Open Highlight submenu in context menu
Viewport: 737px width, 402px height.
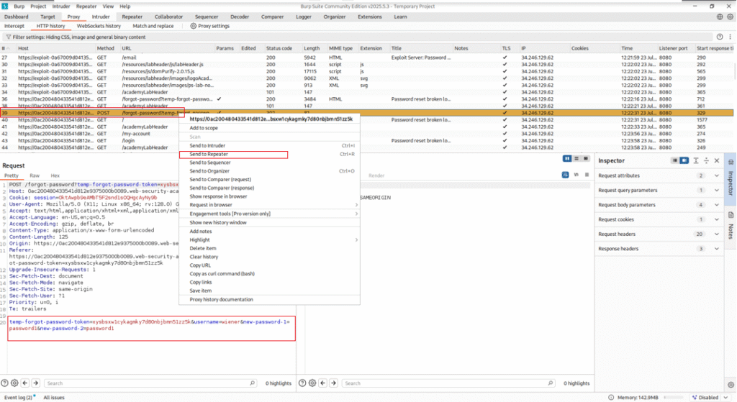pos(269,240)
